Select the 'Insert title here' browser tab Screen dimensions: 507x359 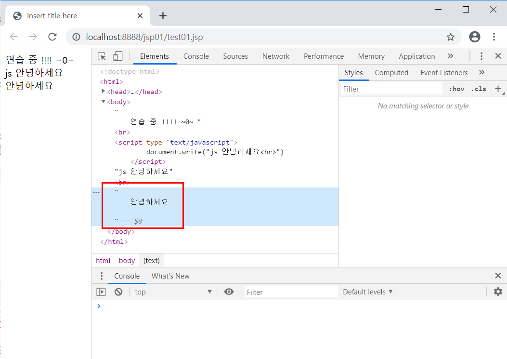tap(78, 15)
